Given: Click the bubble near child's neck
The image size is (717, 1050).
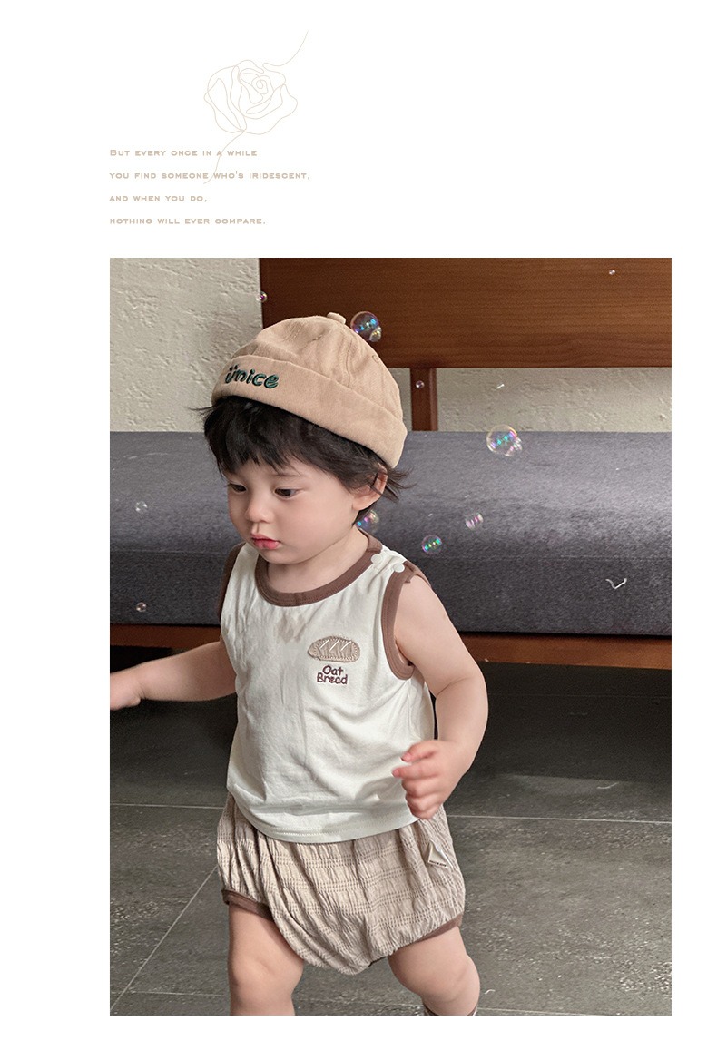Looking at the screenshot, I should 368,520.
